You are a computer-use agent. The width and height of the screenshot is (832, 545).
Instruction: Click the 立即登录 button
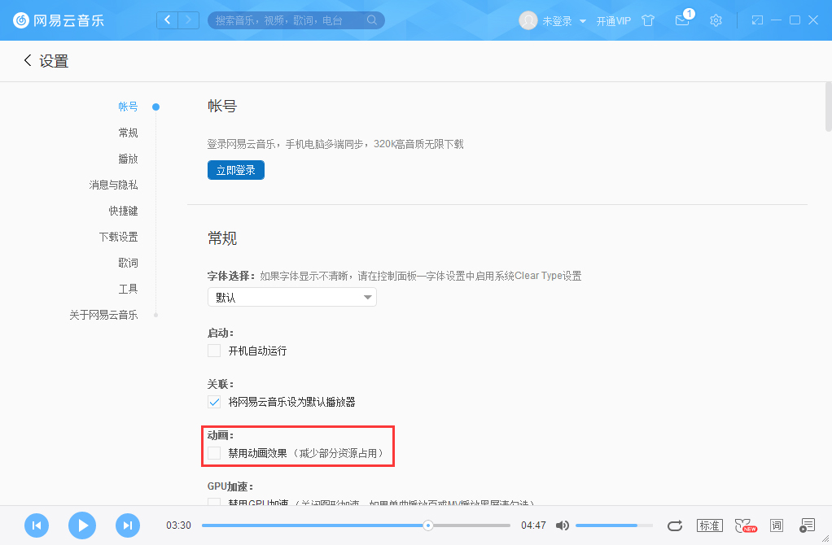click(x=235, y=170)
